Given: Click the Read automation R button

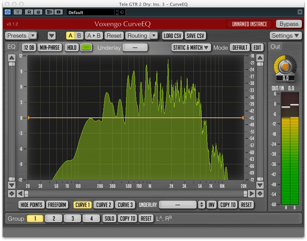Looking at the screenshot, I should (29, 12).
